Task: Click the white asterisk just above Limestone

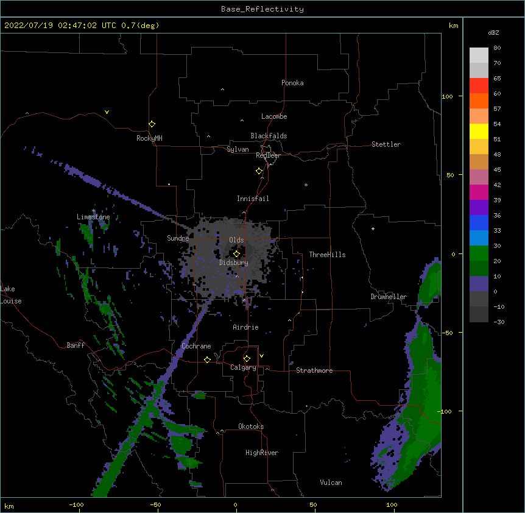Action: pyautogui.click(x=94, y=211)
